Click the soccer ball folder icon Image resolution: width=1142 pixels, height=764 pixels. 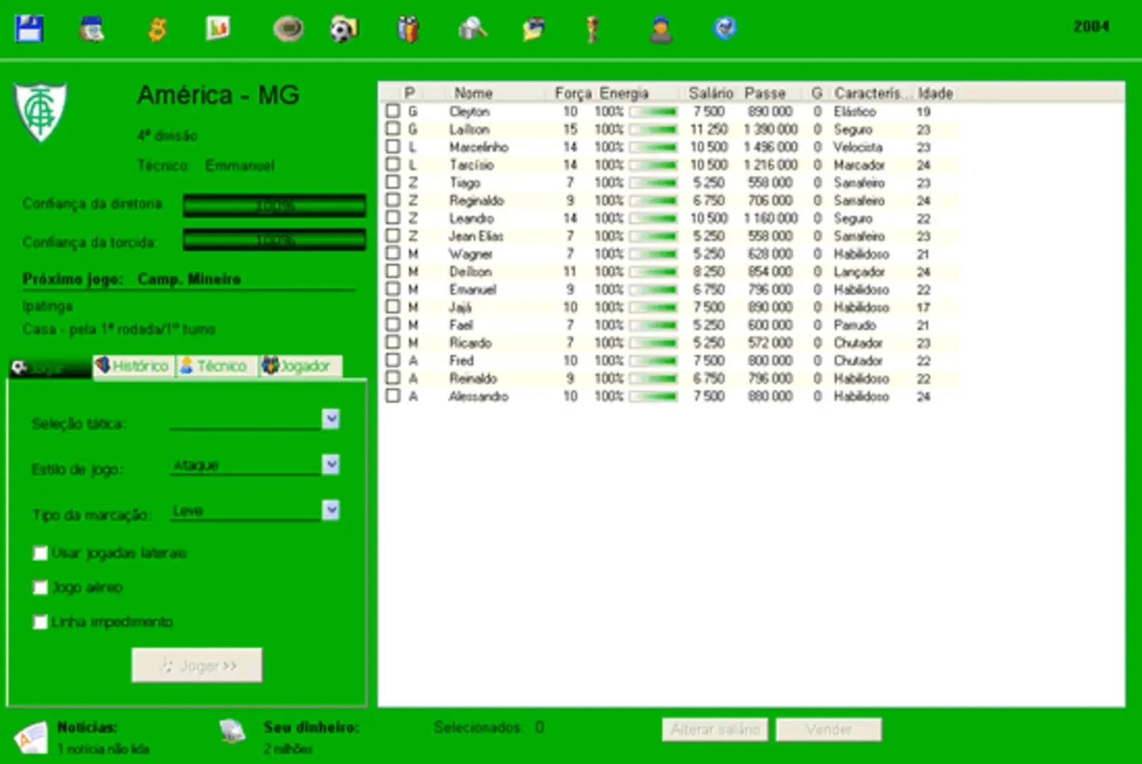point(345,29)
